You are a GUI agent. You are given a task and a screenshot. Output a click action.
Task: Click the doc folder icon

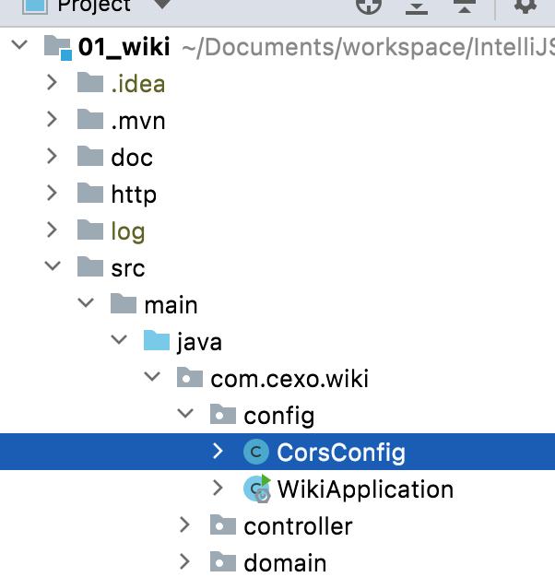click(90, 156)
